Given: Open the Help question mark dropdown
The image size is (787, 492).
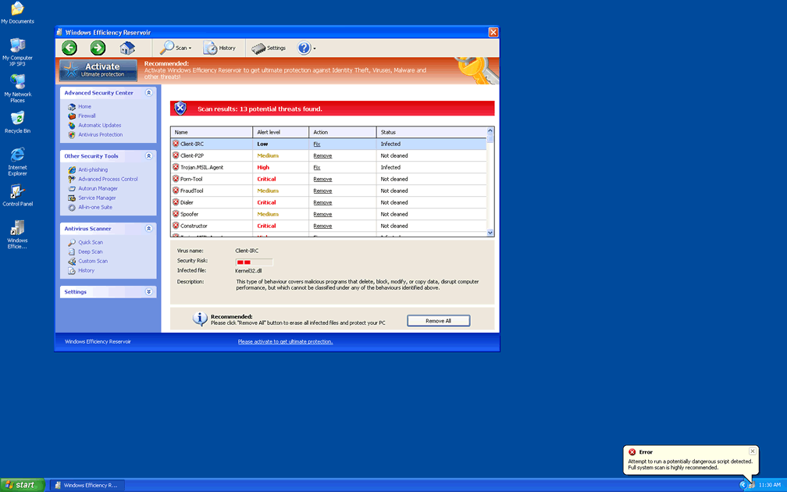Looking at the screenshot, I should pyautogui.click(x=306, y=48).
